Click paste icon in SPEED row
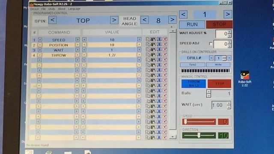Image resolution: width=274 pixels, height=154 pixels. click(153, 39)
